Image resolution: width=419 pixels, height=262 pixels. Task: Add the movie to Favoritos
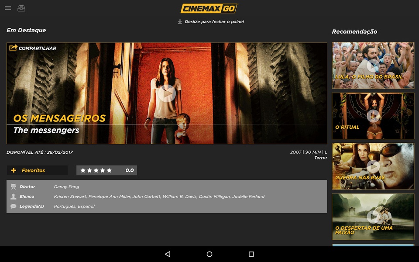tap(37, 170)
